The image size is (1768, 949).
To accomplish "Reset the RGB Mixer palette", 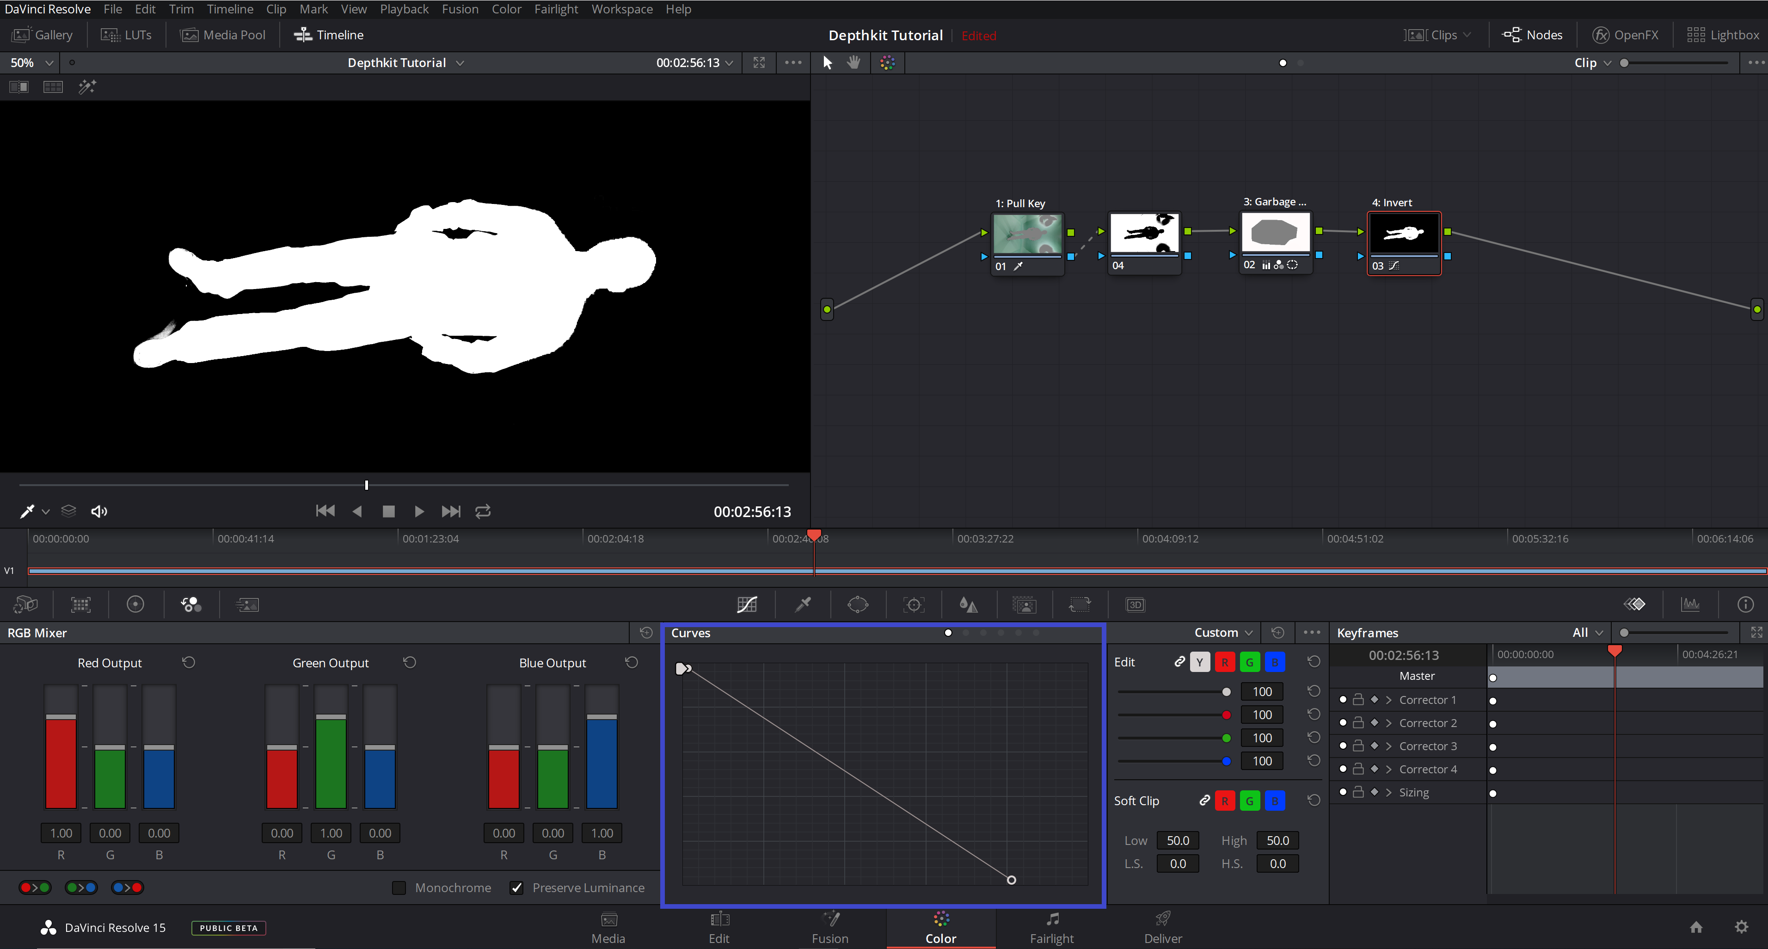I will (x=645, y=633).
